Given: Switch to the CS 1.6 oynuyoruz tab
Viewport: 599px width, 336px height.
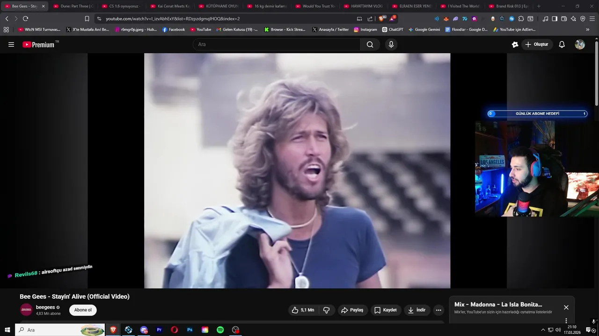Looking at the screenshot, I should click(x=122, y=6).
